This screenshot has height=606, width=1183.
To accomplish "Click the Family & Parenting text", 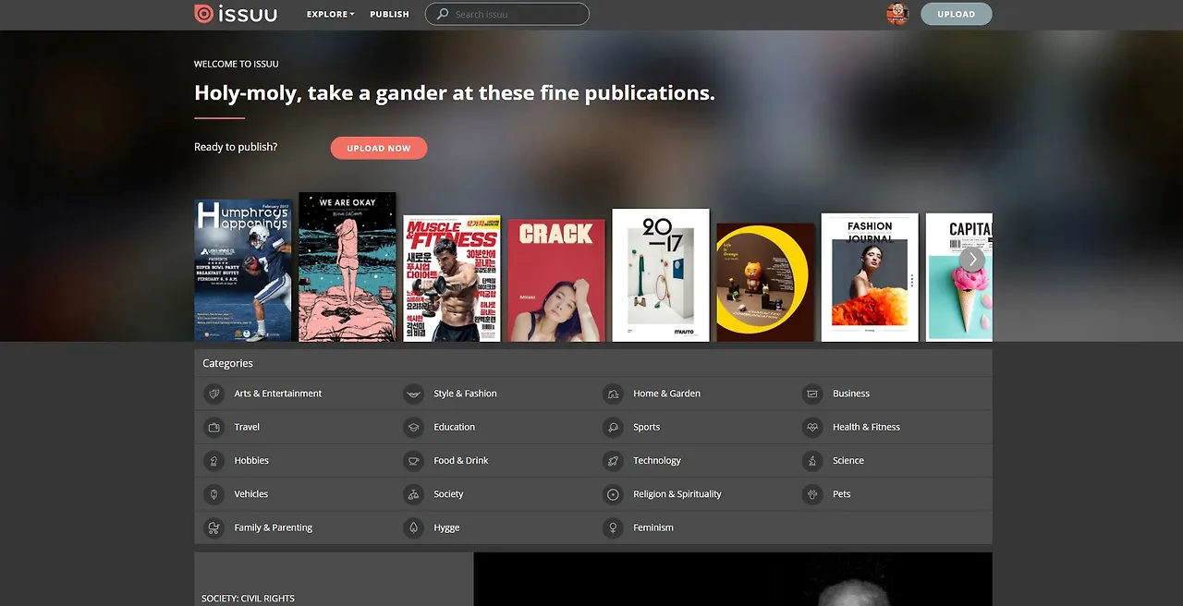I will tap(274, 527).
